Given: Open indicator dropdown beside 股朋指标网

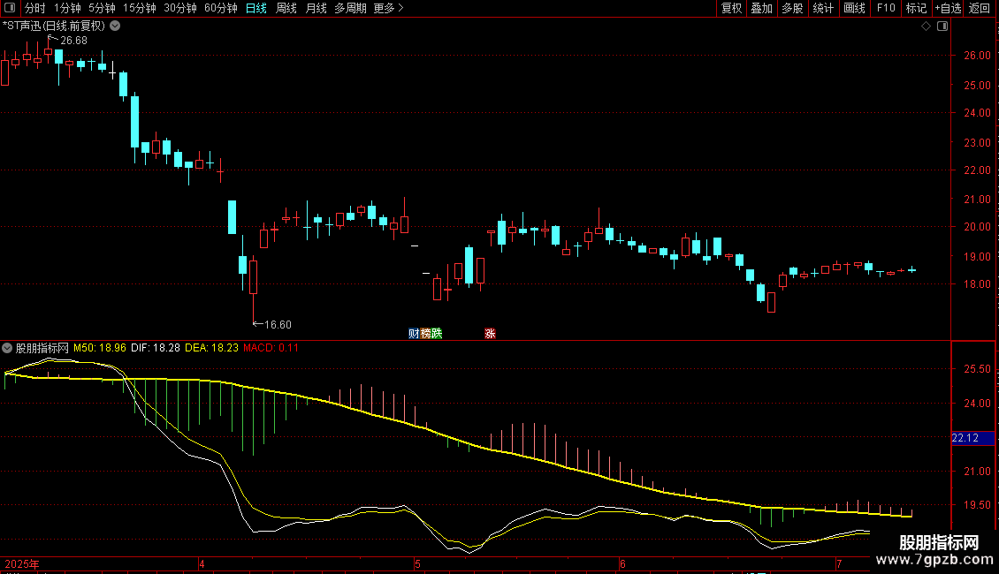Looking at the screenshot, I should click(7, 348).
